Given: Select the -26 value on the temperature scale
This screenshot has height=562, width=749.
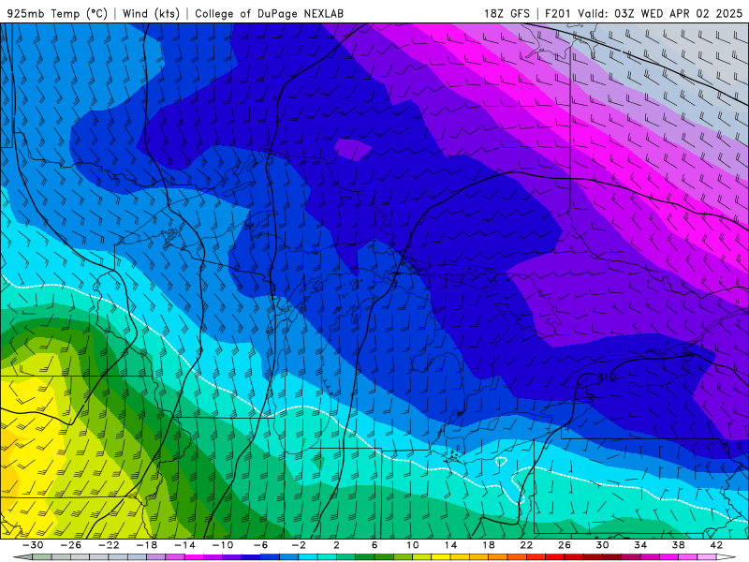Looking at the screenshot, I should pos(71,545).
